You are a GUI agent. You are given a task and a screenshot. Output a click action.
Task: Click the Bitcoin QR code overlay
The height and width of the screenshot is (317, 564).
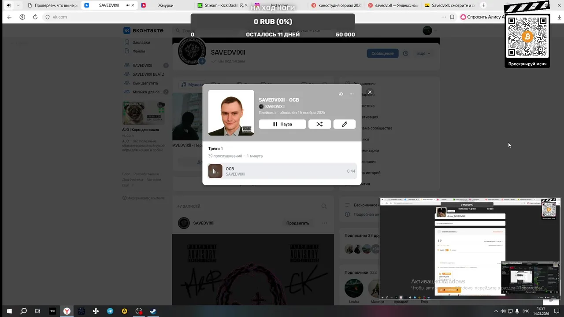click(x=527, y=37)
